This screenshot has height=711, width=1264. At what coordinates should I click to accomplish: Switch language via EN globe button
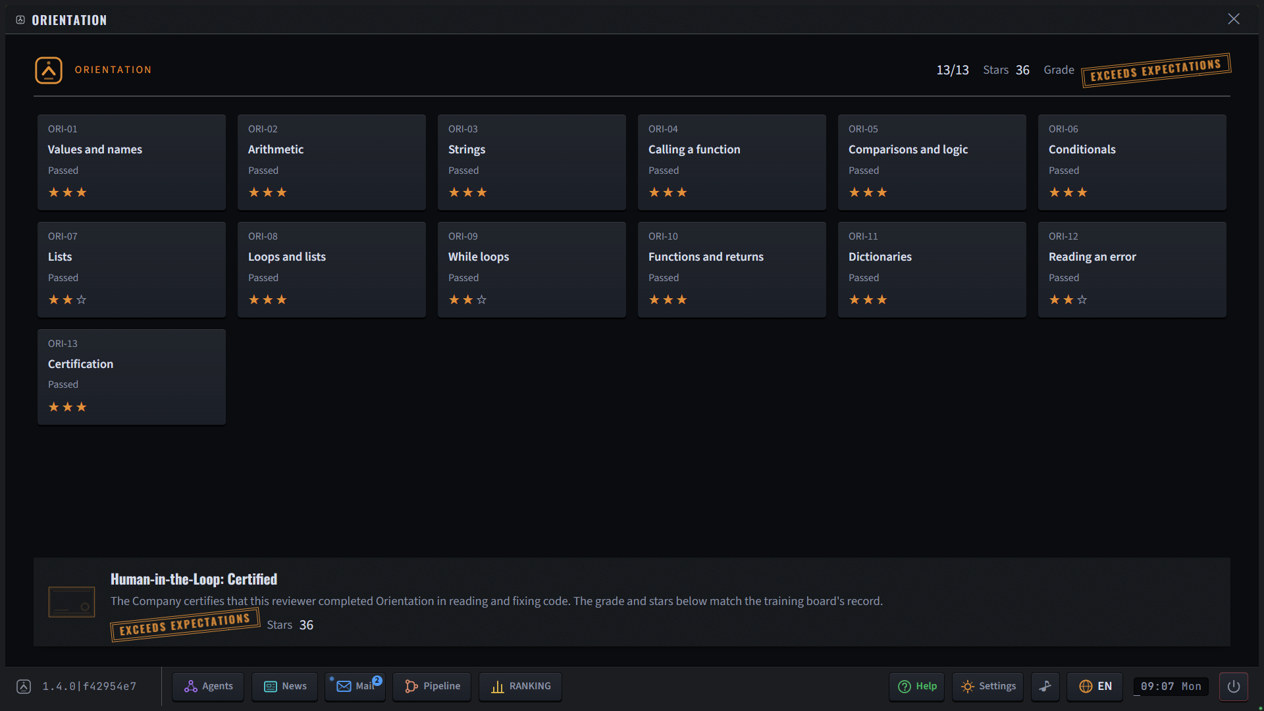click(x=1095, y=686)
